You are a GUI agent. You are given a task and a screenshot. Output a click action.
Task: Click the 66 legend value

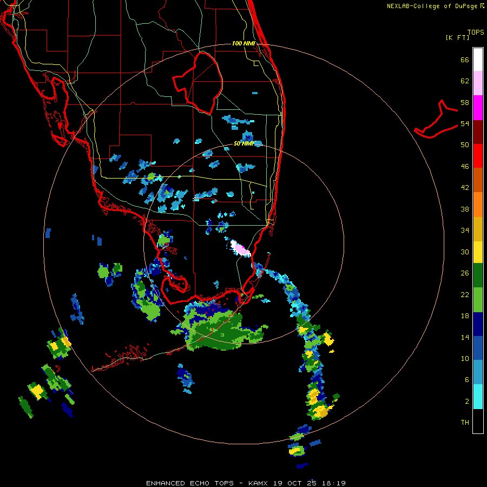coord(465,60)
